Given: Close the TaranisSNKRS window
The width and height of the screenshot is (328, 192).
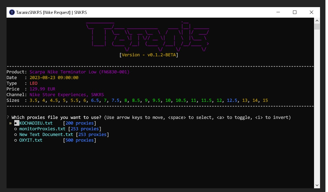Looking at the screenshot, I should tap(311, 12).
